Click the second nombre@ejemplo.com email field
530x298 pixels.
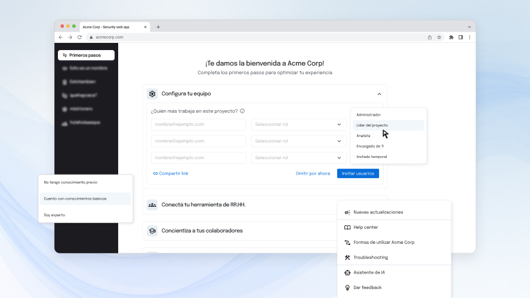point(198,141)
